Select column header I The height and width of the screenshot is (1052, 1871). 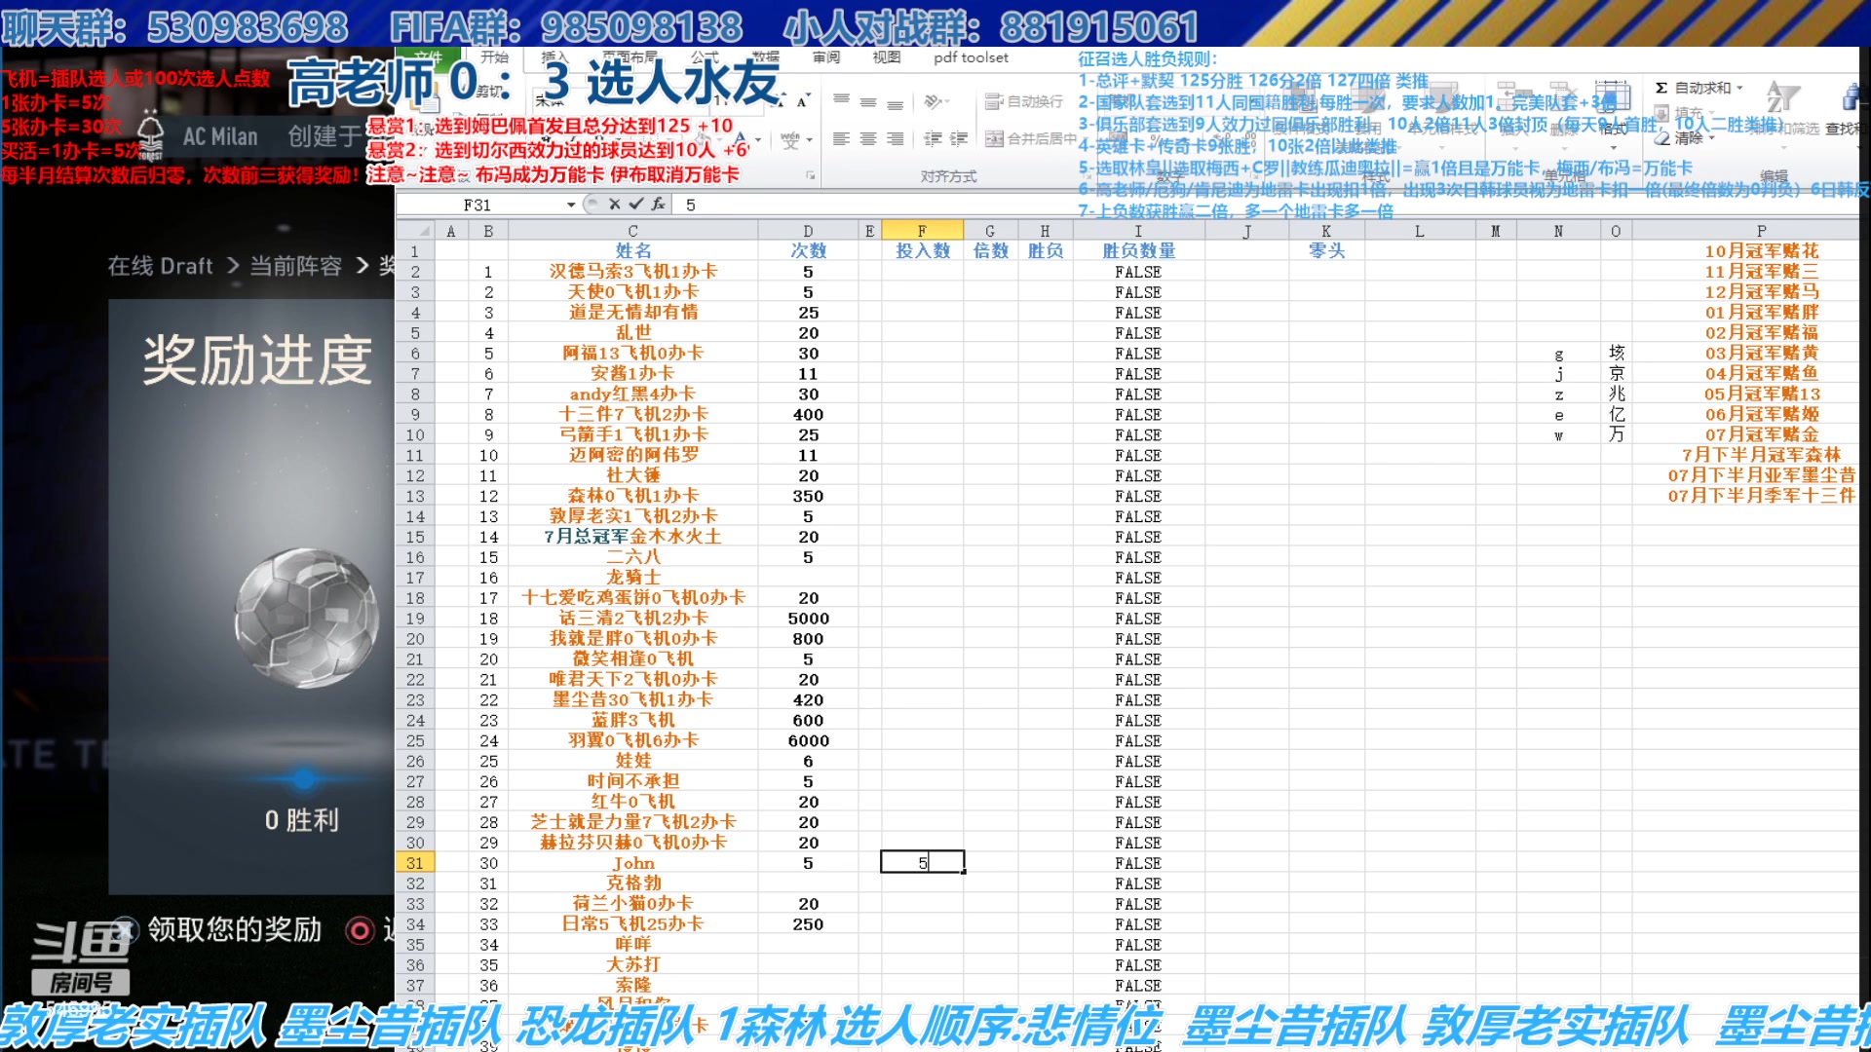(1138, 231)
